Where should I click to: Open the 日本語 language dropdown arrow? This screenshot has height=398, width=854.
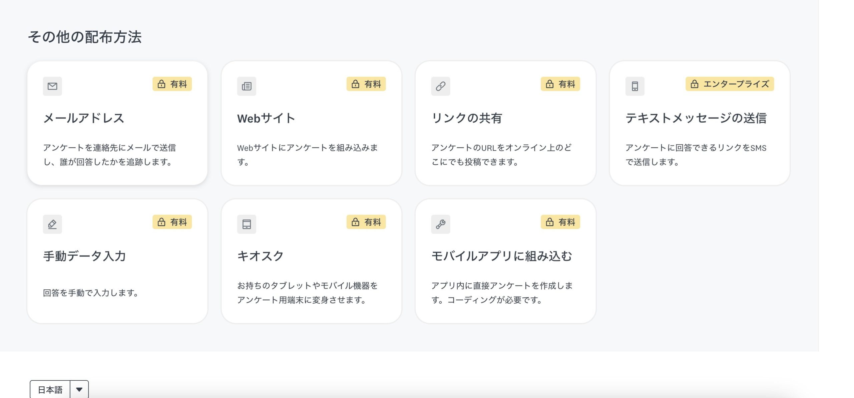click(79, 389)
